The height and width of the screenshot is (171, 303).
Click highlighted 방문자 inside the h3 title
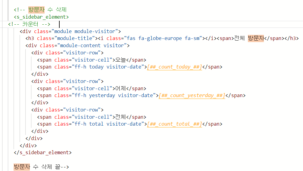click(x=256, y=38)
